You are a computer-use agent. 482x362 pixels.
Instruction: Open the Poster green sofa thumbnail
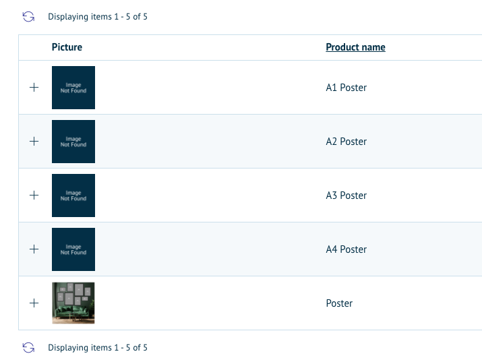click(73, 303)
